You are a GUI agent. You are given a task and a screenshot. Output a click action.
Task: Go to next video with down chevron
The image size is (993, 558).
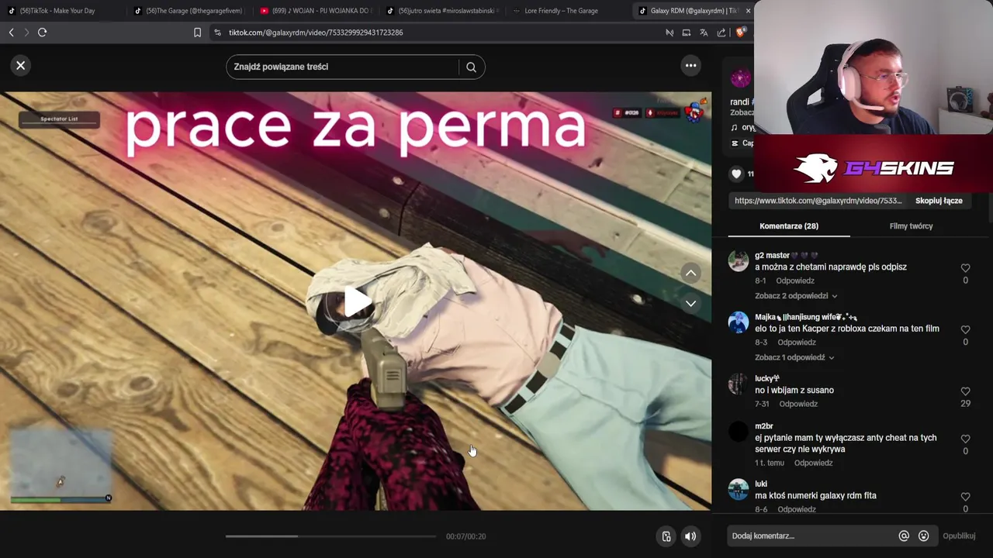click(690, 303)
